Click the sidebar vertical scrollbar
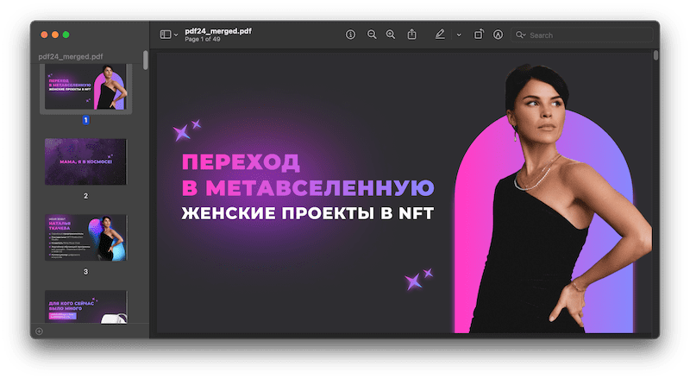This screenshot has height=379, width=690. [146, 60]
